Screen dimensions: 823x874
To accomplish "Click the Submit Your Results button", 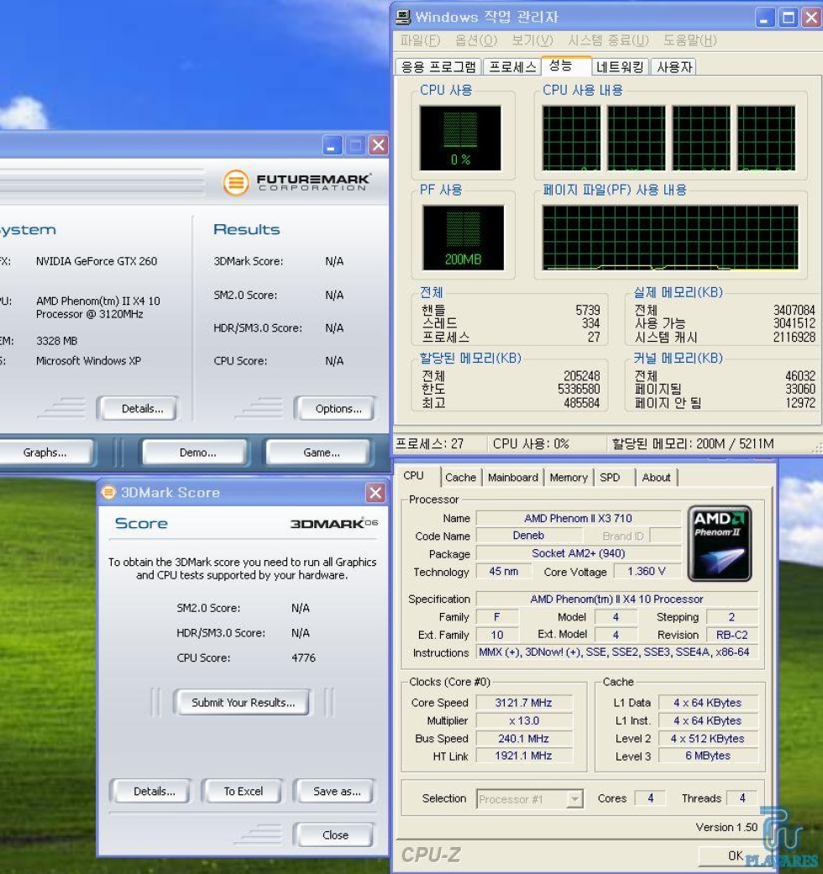I will (x=243, y=703).
